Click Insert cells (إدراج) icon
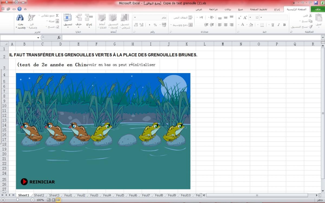This screenshot has width=325, height=203. pyautogui.click(x=89, y=18)
